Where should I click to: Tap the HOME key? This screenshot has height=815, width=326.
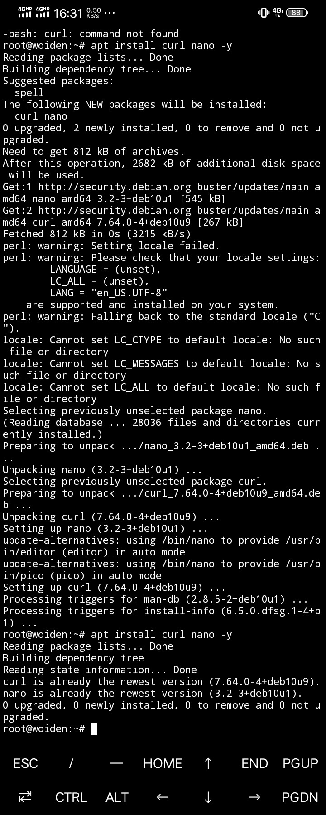click(x=163, y=763)
